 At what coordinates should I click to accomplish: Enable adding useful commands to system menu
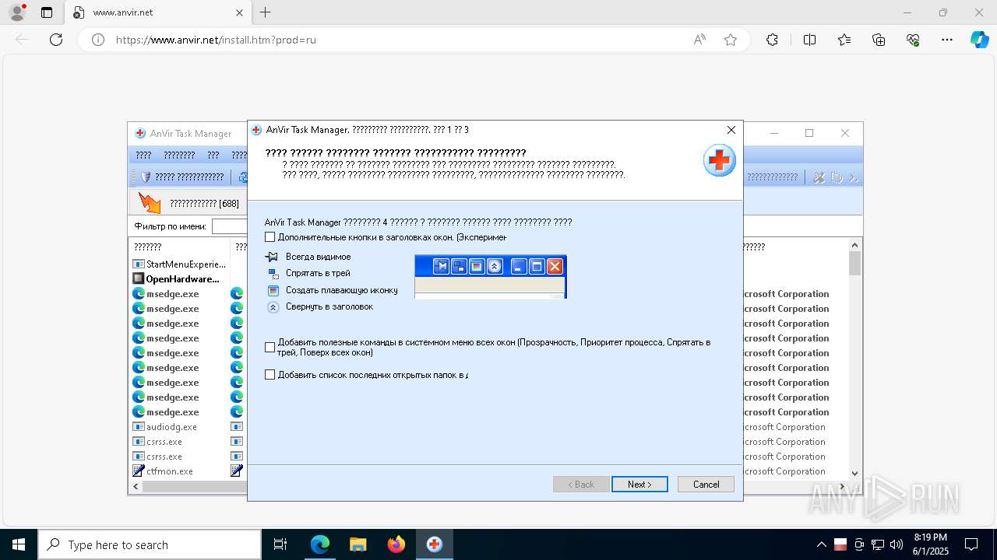click(x=270, y=347)
